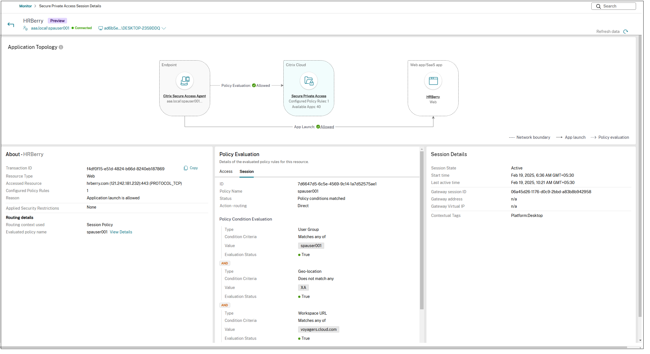Click the first AND operator badge
Viewport: 650px width, 354px height.
point(224,263)
